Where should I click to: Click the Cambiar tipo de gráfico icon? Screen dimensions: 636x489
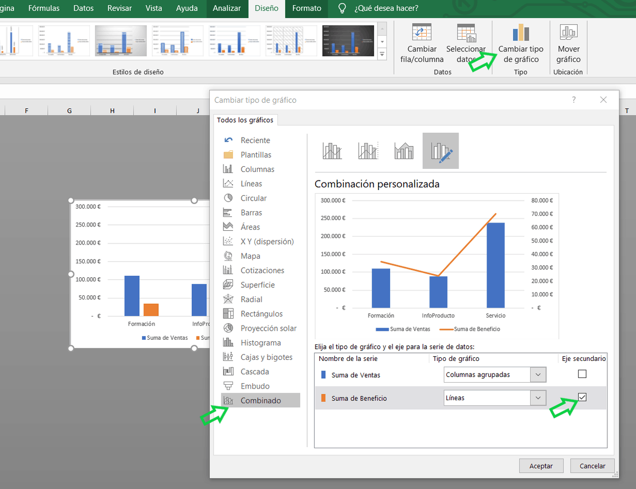(x=521, y=32)
